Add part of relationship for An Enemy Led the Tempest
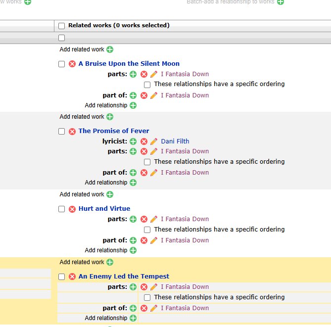331x327 pixels. 133,308
